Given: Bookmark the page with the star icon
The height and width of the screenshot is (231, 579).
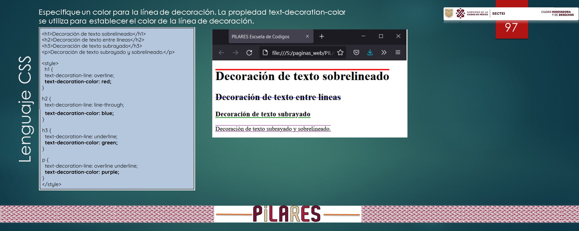Looking at the screenshot, I should tap(340, 53).
